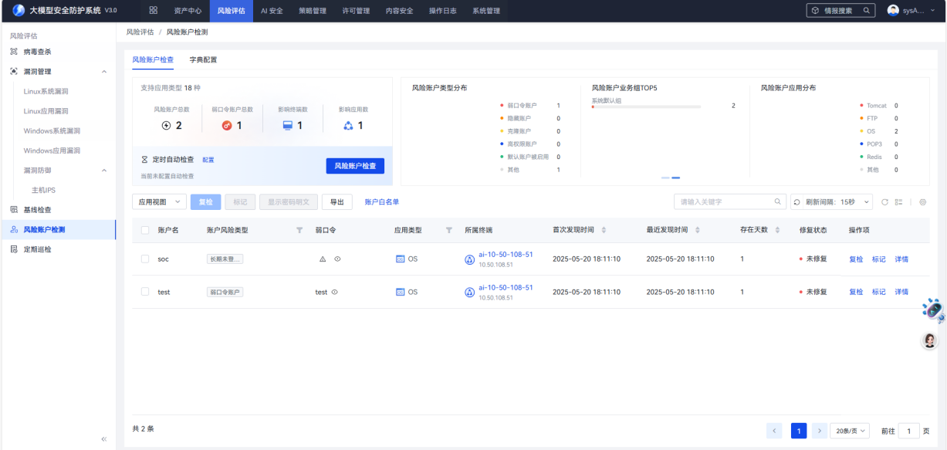
Task: Select the checkbox for the soc account
Action: (145, 259)
